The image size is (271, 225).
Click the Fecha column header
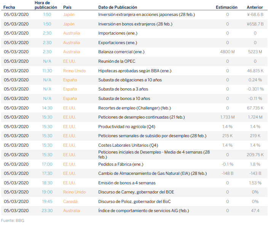tap(10, 7)
